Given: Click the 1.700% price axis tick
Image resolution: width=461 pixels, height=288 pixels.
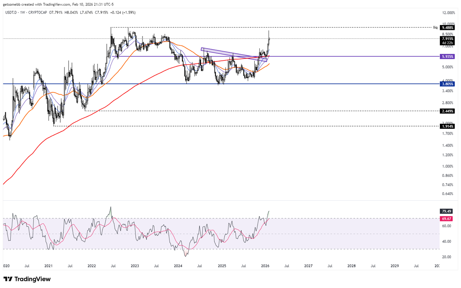Looking at the screenshot, I should 448,133.
